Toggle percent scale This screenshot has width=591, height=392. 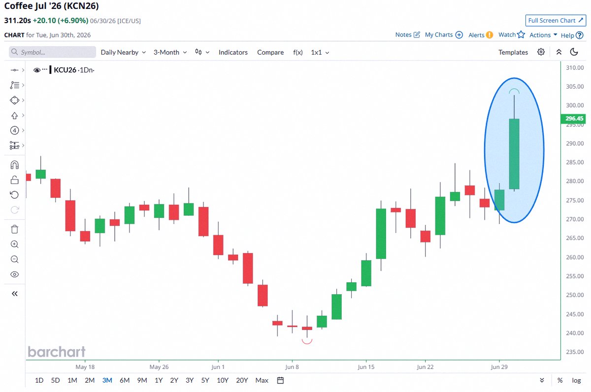pyautogui.click(x=560, y=380)
